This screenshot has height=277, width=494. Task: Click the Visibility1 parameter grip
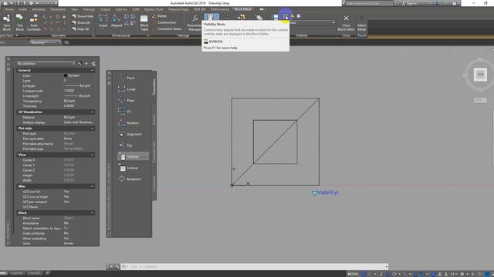(314, 193)
